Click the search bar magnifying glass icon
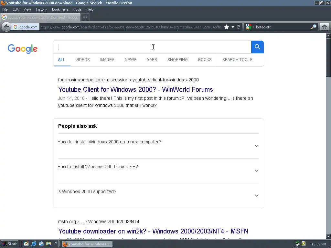Screen dimensions: 331x248 coord(314,27)
